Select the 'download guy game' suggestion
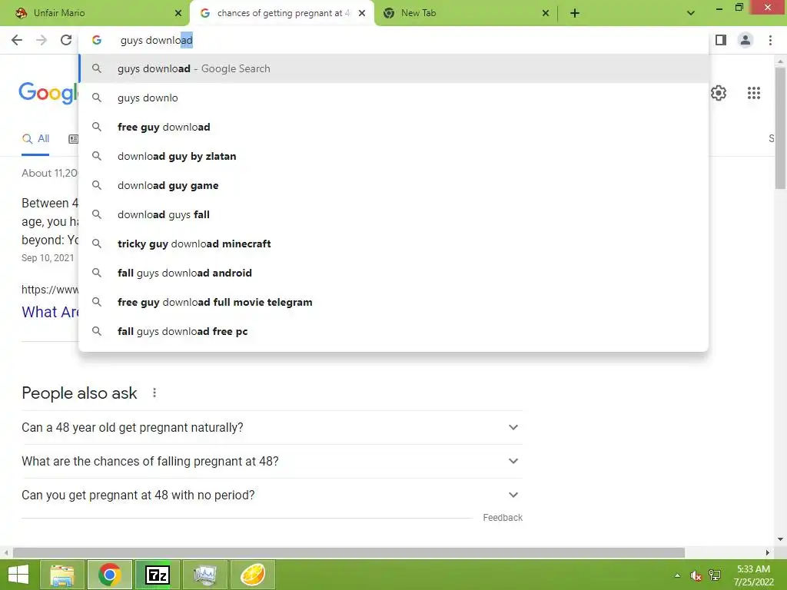The image size is (787, 590). (x=393, y=185)
